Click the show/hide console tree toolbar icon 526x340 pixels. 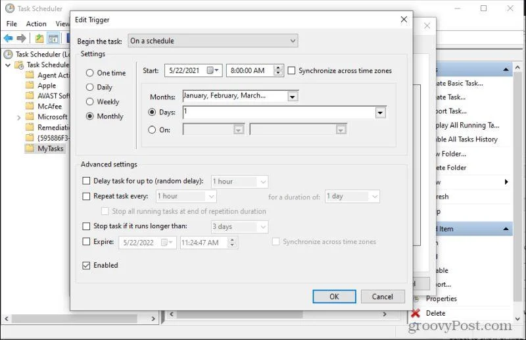53,38
